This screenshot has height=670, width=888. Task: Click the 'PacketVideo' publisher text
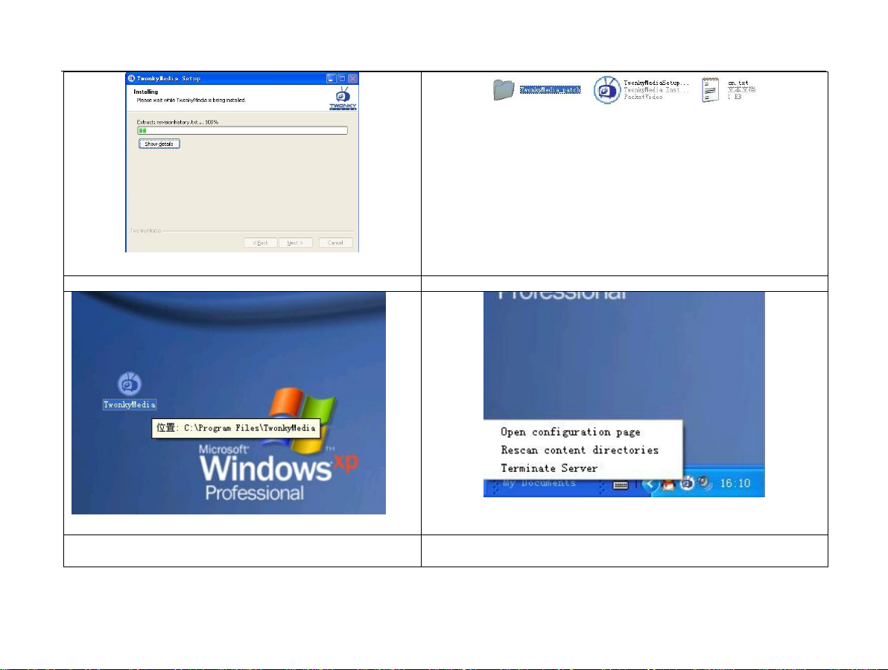(643, 97)
